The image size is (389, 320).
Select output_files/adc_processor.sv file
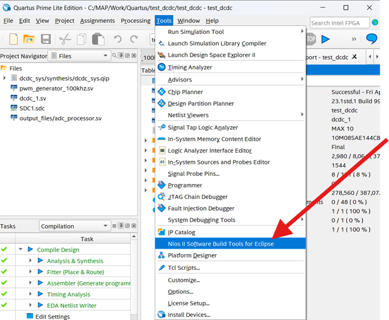pyautogui.click(x=60, y=118)
